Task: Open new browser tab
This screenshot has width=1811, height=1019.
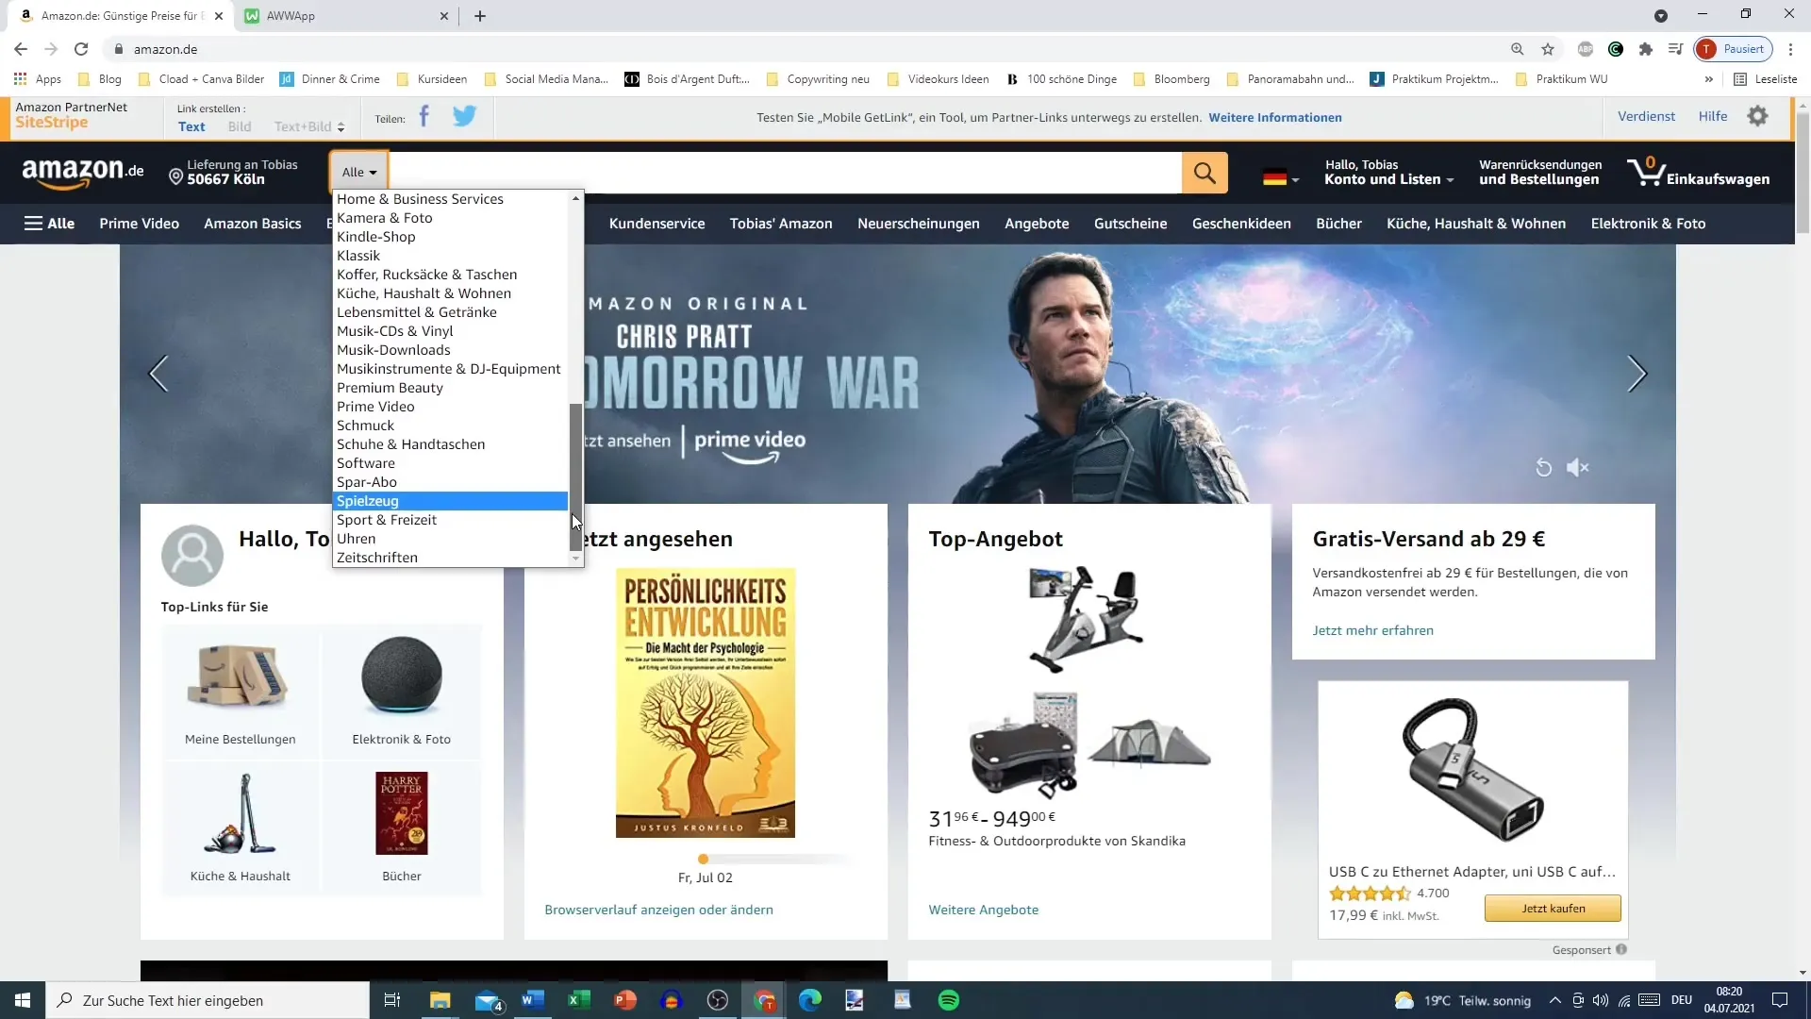Action: point(480,16)
